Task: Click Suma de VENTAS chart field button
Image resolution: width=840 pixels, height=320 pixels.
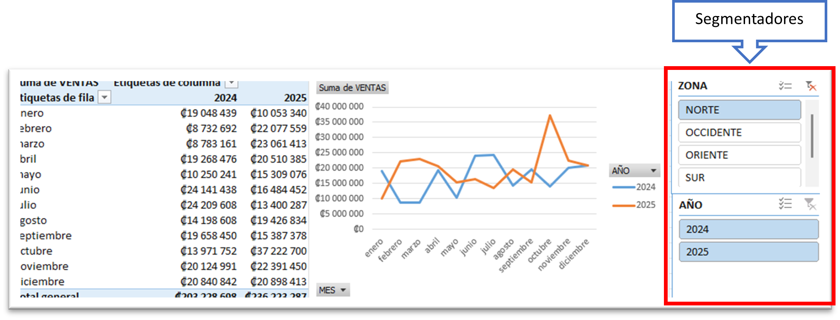Action: [352, 88]
